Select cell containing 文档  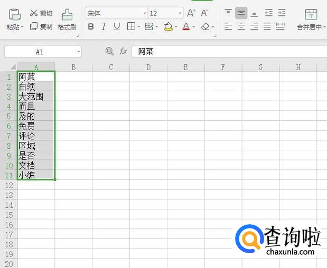[36, 165]
